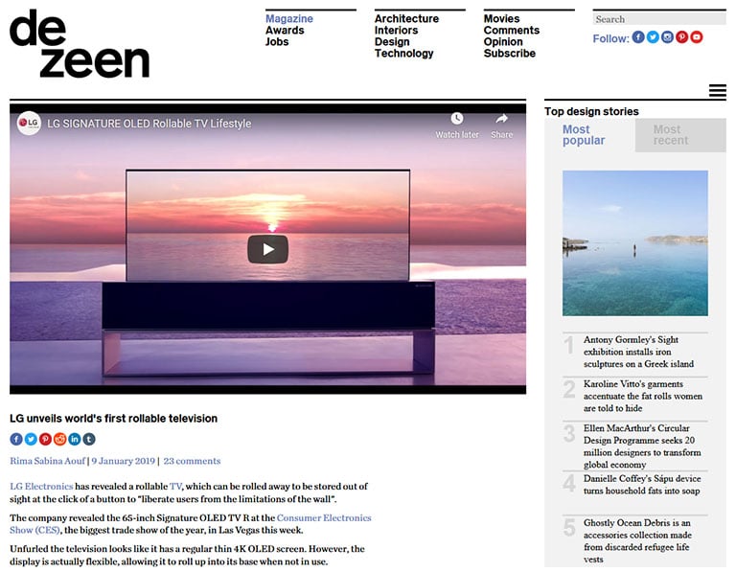Image resolution: width=736 pixels, height=572 pixels.
Task: Share article on Twitter below headline
Action: click(x=31, y=439)
